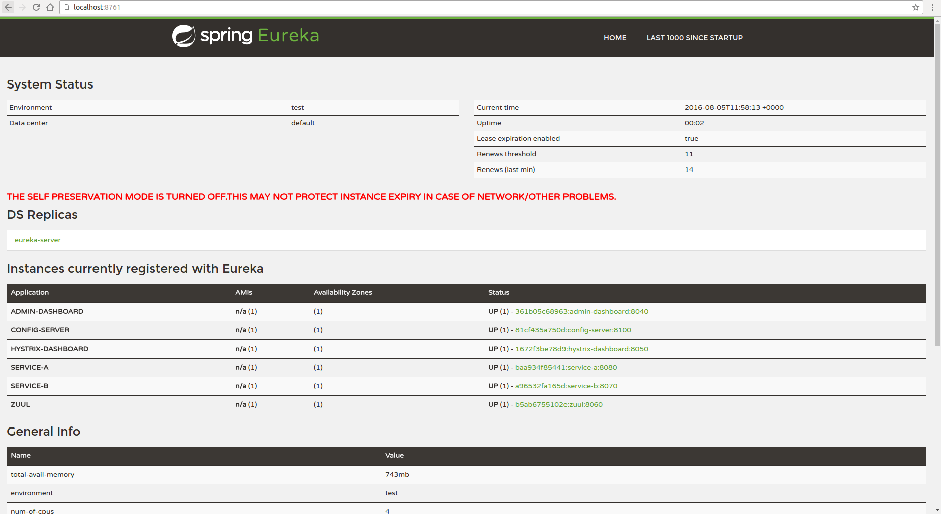Click the Name header in General Info table
The width and height of the screenshot is (941, 514).
click(21, 455)
